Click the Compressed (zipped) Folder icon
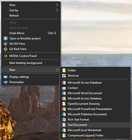This screenshot has width=132, height=140. pos(64,135)
